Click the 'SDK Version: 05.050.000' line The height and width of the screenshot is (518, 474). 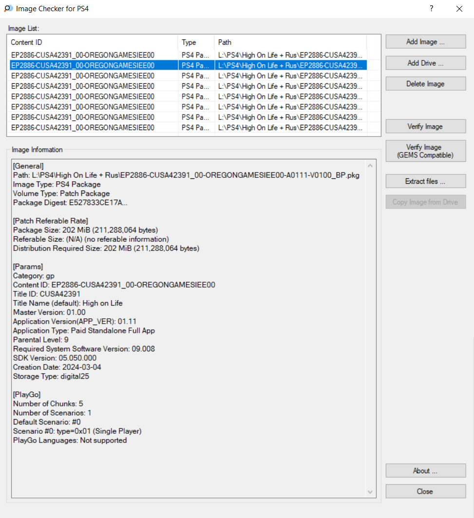(55, 358)
